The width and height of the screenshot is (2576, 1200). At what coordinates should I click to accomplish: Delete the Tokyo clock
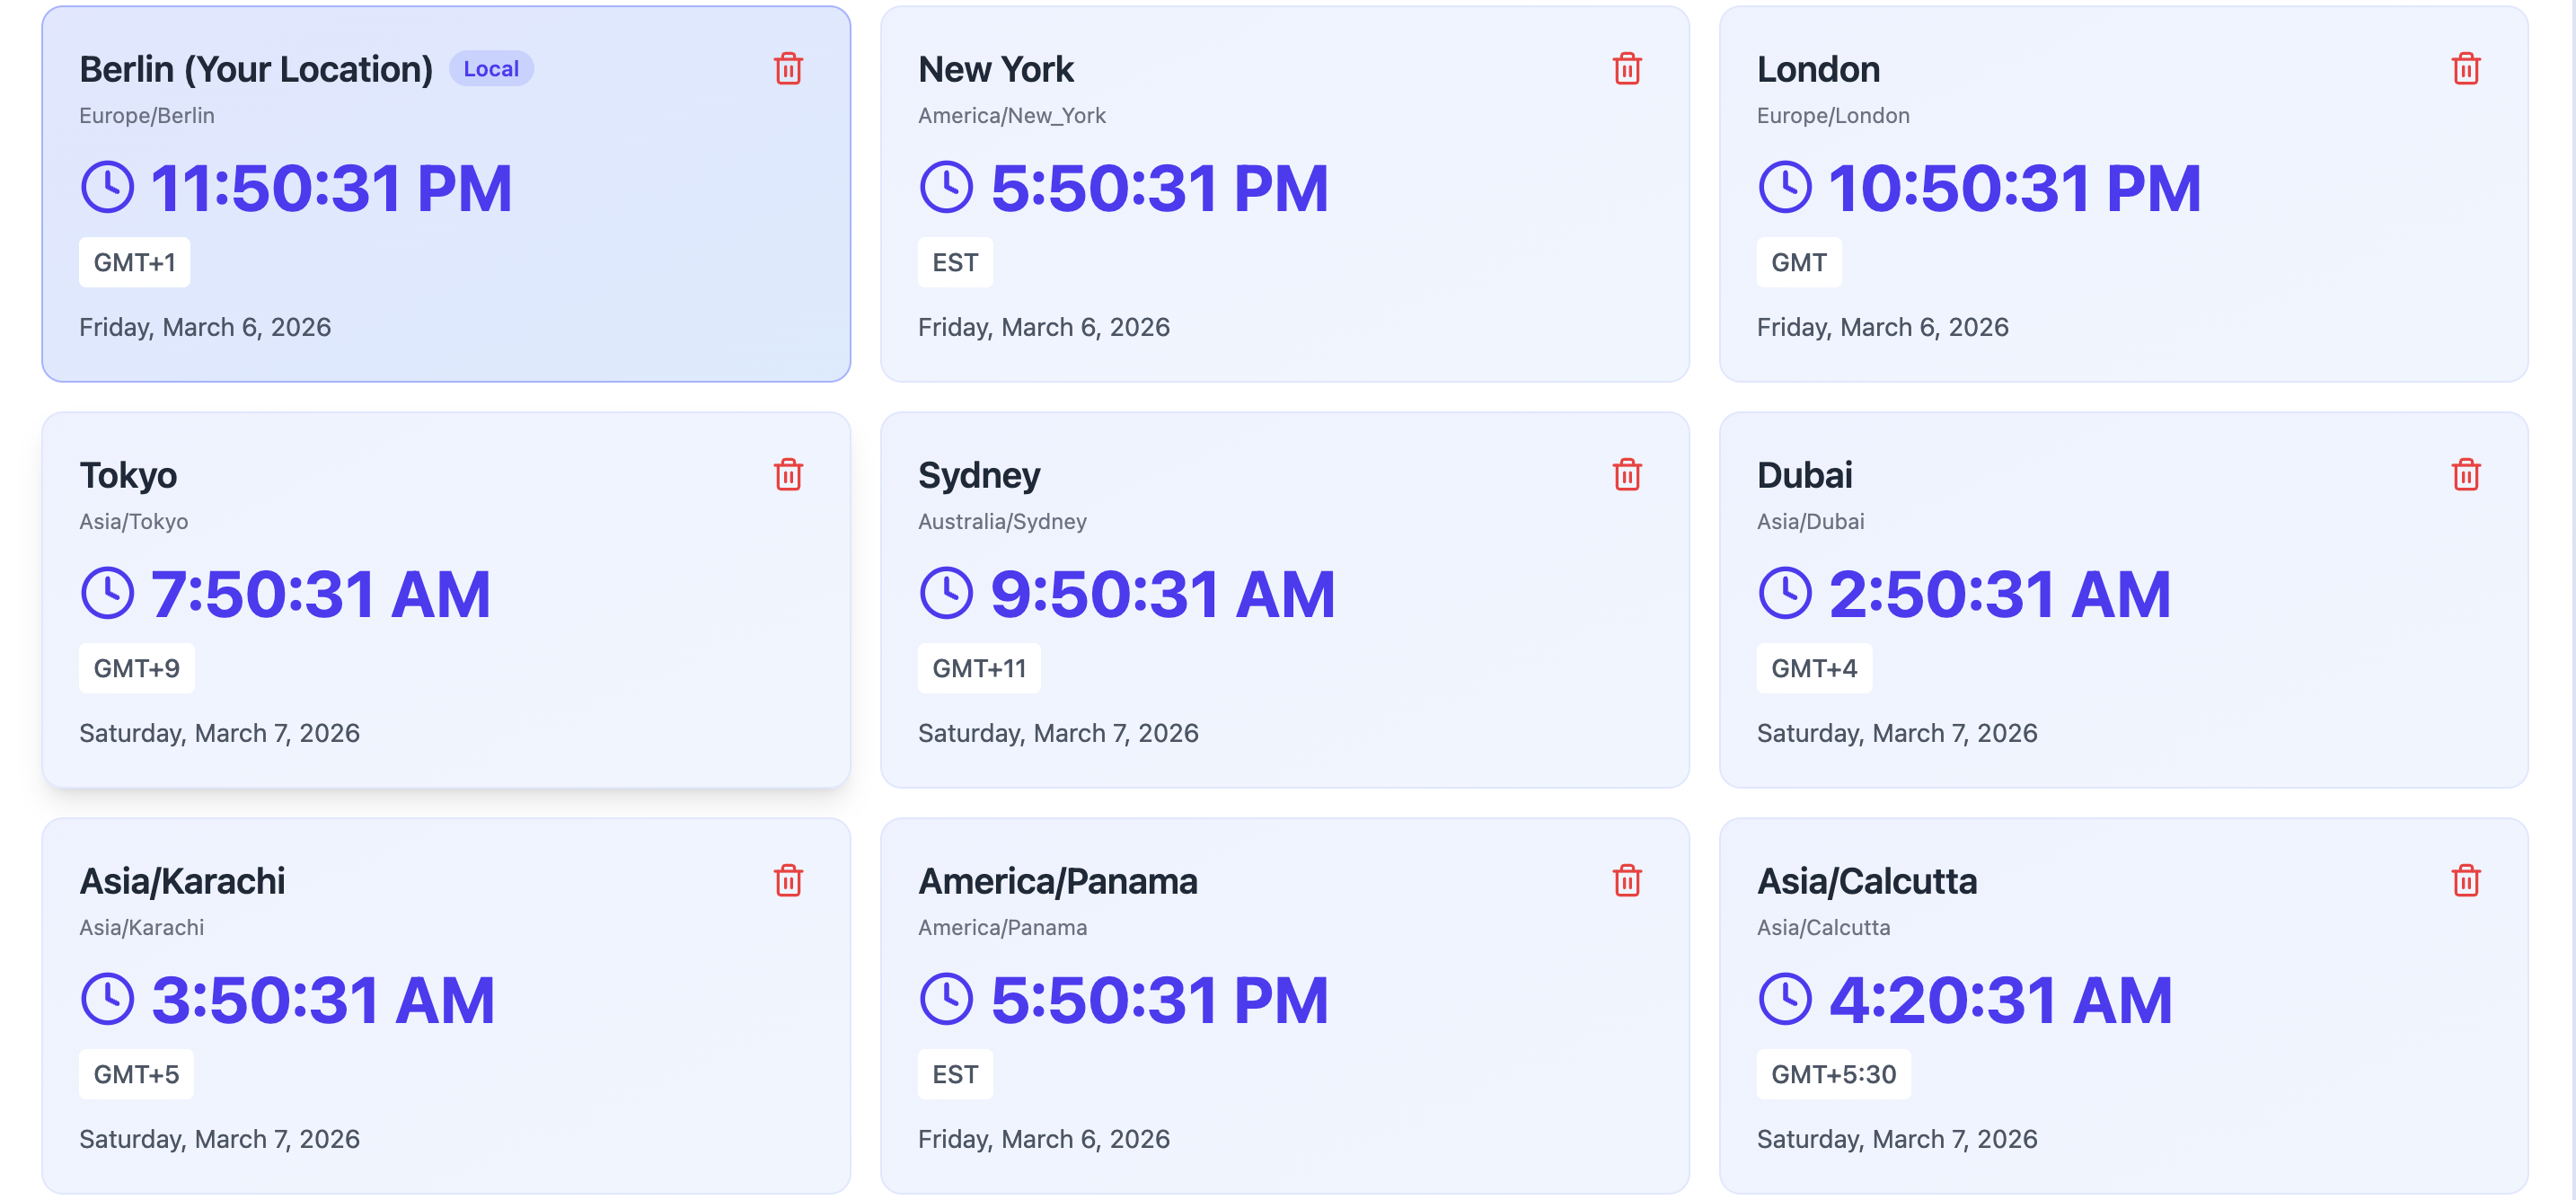789,476
